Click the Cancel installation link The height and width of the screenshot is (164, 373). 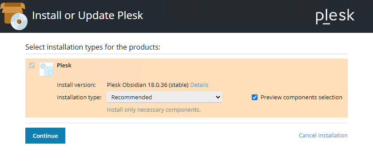click(x=323, y=135)
